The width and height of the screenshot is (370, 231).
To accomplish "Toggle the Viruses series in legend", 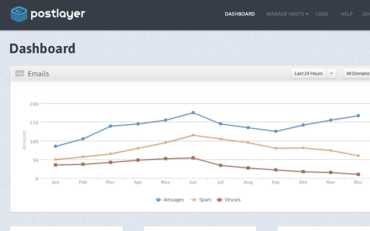I will coord(228,200).
